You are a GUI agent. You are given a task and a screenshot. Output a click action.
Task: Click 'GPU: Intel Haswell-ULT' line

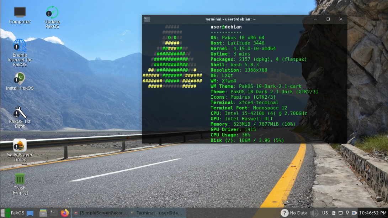pos(242,119)
